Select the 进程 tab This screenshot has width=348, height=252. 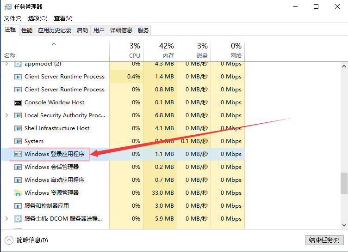(10, 30)
